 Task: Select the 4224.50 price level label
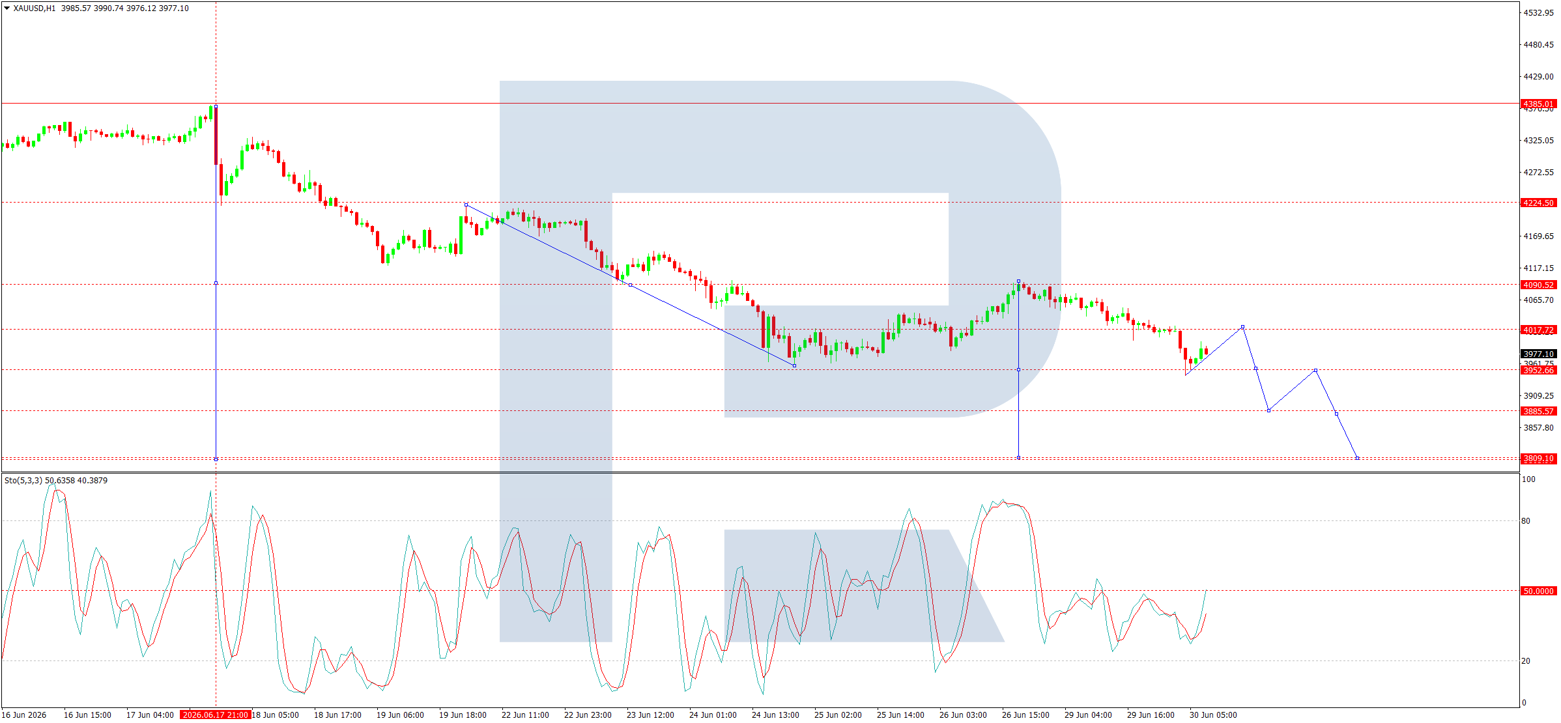1539,203
